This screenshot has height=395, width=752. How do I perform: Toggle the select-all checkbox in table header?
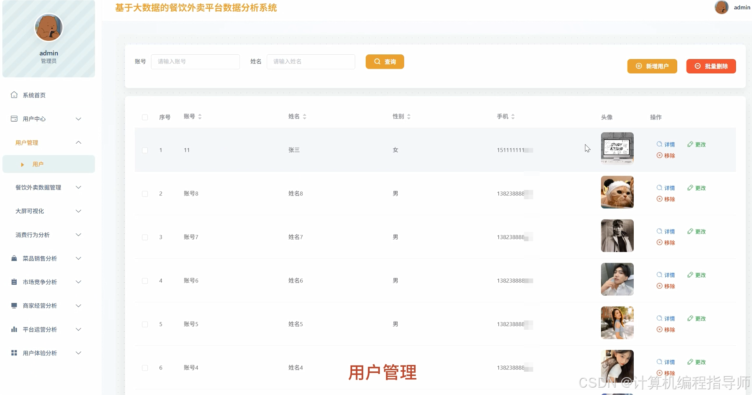[145, 117]
